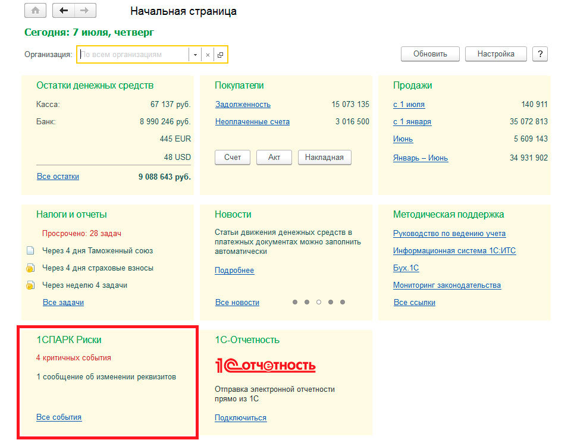Go back with the left arrow
Screen dimensions: 571x440
(64, 11)
